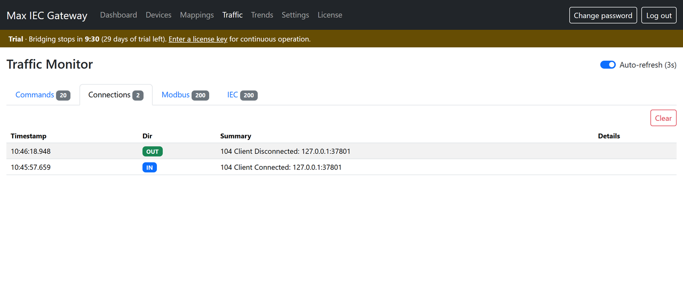
Task: Open the IEC traffic tab
Action: (242, 95)
